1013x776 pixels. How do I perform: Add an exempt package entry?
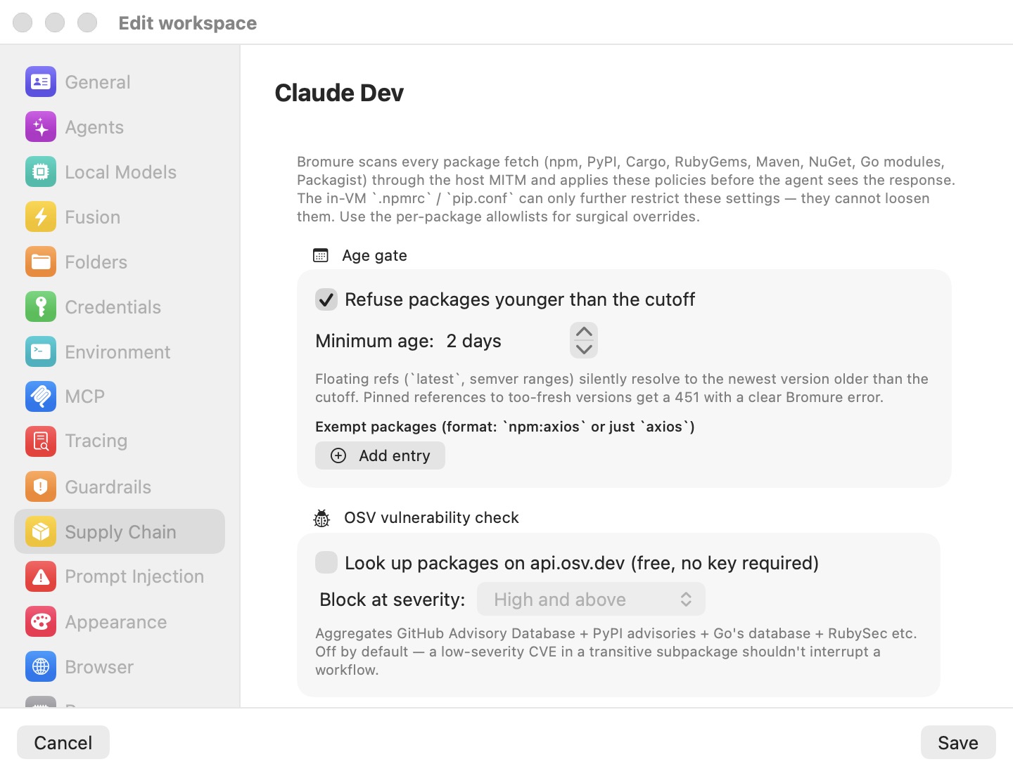point(380,455)
